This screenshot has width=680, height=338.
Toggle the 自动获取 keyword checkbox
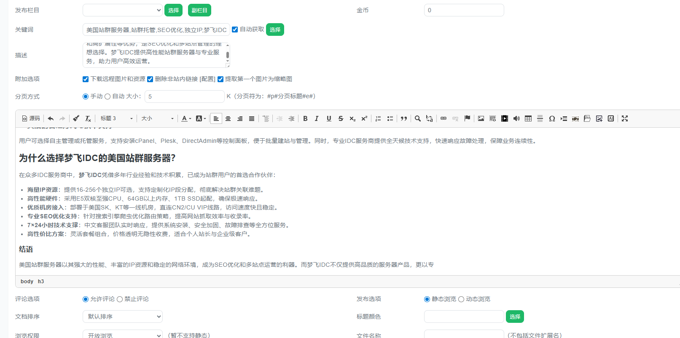click(235, 30)
